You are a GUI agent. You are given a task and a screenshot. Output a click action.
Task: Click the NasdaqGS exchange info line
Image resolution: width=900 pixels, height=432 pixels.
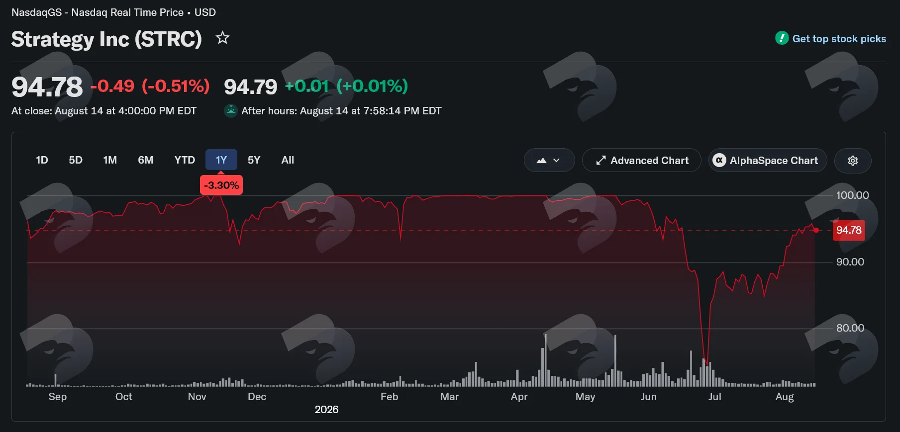click(113, 12)
